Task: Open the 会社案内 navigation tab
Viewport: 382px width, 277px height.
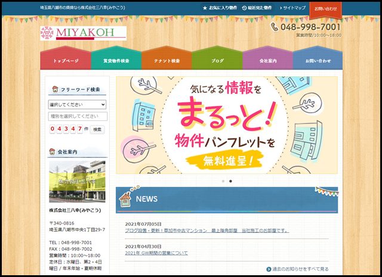Action: pyautogui.click(x=268, y=58)
